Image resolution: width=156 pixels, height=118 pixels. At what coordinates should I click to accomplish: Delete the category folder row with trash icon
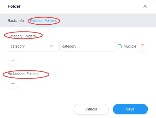[x=142, y=46]
